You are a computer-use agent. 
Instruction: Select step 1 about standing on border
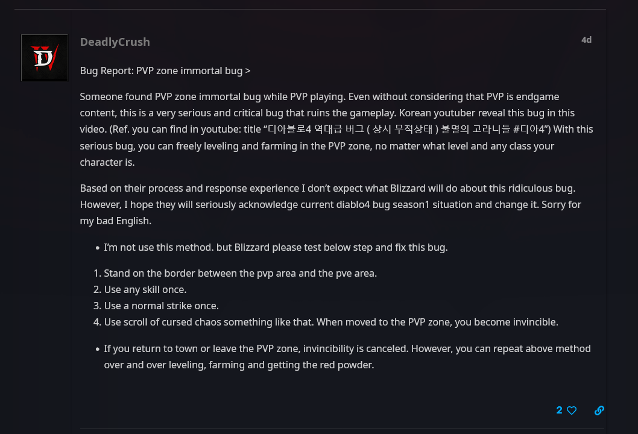[240, 273]
